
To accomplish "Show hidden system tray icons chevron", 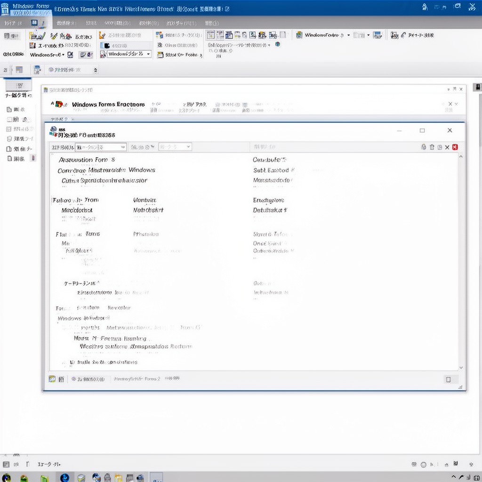I will pyautogui.click(x=454, y=477).
